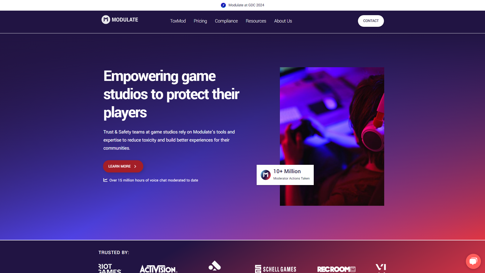Image resolution: width=485 pixels, height=273 pixels.
Task: Click the line chart icon beside voice stats
Action: tap(105, 180)
